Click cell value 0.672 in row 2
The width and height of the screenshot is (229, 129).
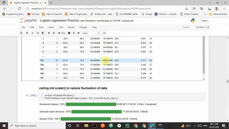(x=143, y=43)
